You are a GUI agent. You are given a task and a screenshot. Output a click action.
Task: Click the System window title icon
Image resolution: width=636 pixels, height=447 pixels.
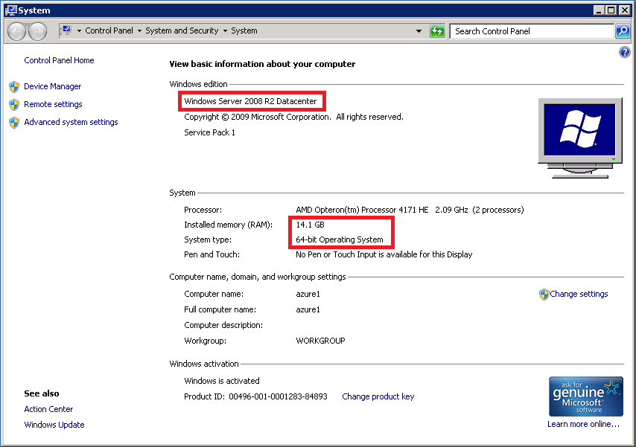tap(11, 10)
